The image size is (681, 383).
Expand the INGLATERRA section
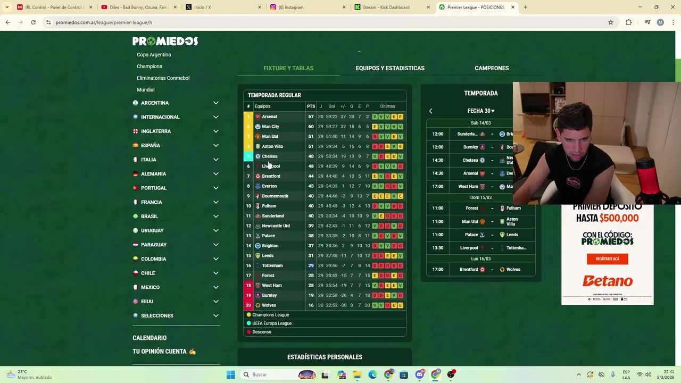click(x=176, y=131)
